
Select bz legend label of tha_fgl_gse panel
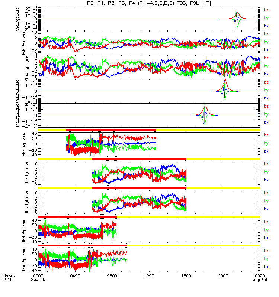click(266, 135)
